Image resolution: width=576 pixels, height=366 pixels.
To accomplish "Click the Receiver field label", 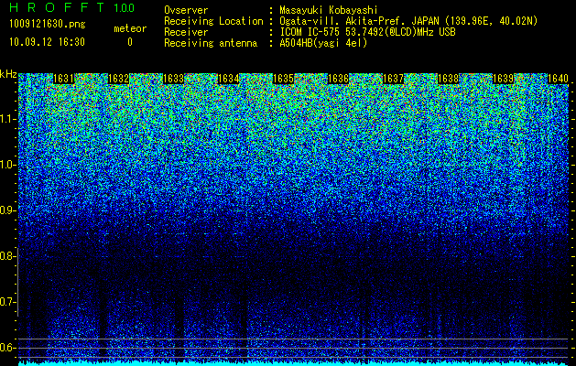I will point(186,32).
